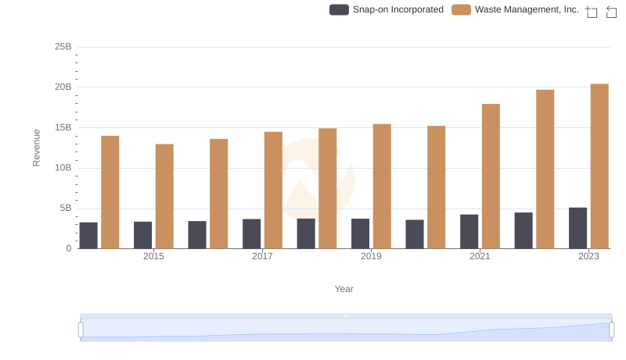The height and width of the screenshot is (360, 626).
Task: Grab the left handle of the zoom slider
Action: (81, 330)
